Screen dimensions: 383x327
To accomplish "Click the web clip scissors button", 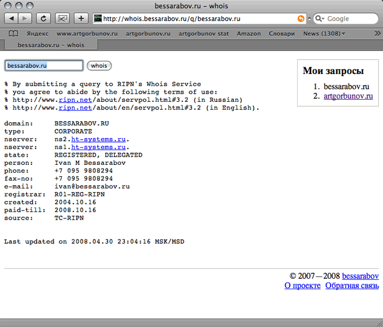I will coord(62,19).
